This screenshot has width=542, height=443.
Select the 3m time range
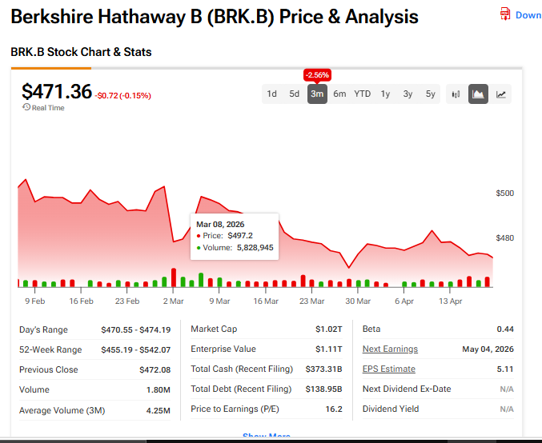(317, 94)
